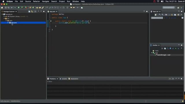Click Open Perspective icon at top right
This screenshot has width=185, height=104.
click(178, 8)
